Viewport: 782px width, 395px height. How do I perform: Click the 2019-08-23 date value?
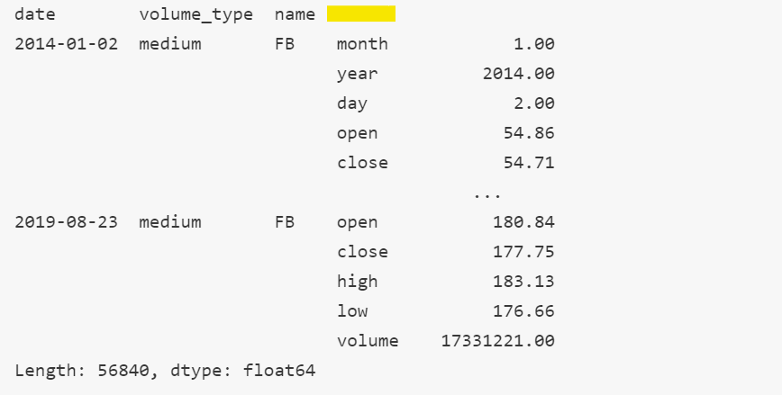coord(67,221)
